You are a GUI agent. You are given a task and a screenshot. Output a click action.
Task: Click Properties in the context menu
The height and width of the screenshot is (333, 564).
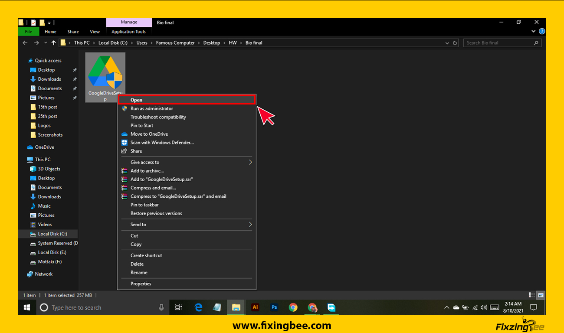pos(141,284)
